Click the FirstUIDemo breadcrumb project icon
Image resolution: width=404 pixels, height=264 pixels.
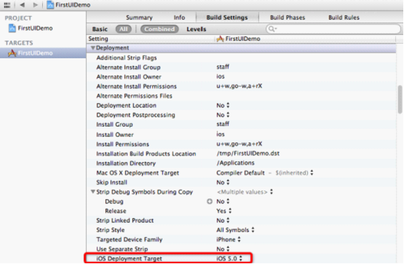[x=50, y=5]
